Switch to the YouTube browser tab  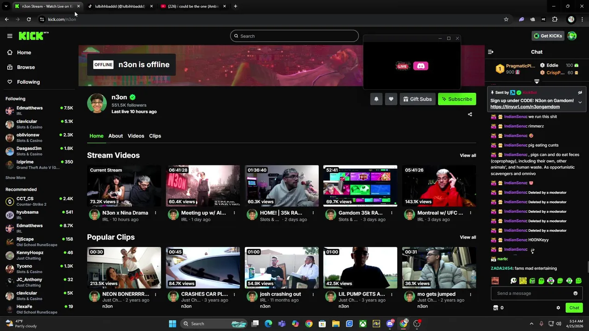point(193,6)
